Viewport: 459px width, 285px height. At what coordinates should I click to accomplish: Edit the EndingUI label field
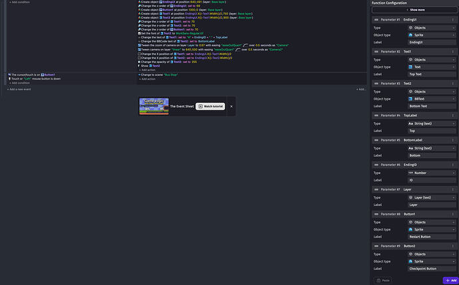(x=432, y=43)
